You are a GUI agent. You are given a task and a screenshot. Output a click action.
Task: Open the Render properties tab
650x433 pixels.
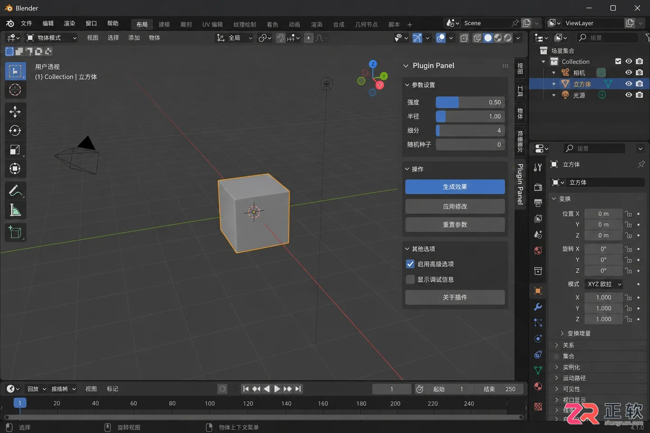click(538, 187)
